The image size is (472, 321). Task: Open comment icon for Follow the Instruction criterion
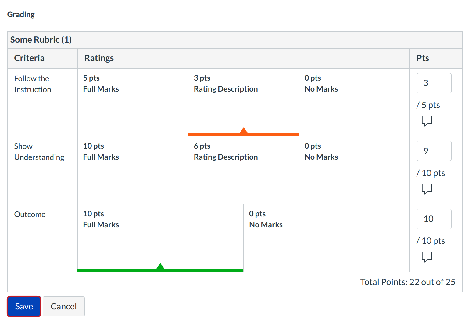(427, 121)
